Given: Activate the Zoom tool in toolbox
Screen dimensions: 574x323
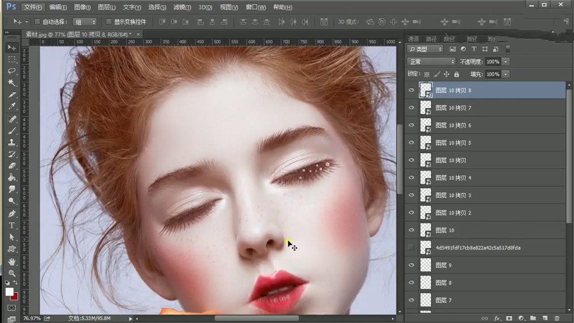Looking at the screenshot, I should (12, 273).
